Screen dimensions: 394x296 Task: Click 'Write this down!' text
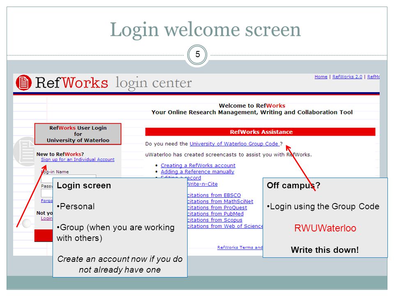(325, 250)
